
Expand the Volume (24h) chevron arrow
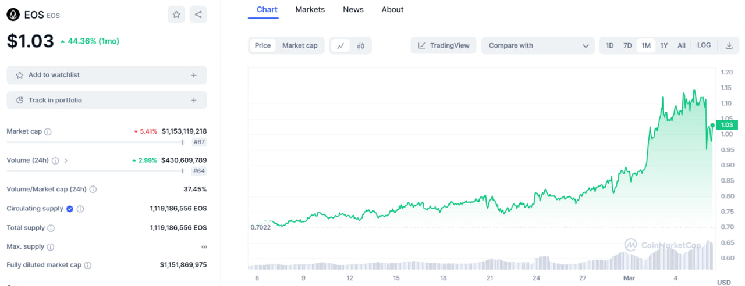(x=66, y=160)
